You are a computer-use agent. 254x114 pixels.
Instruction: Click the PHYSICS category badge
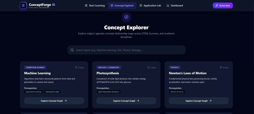pos(175,67)
